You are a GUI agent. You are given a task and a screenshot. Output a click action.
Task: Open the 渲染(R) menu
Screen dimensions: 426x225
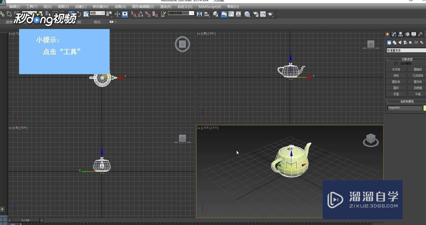[165, 6]
